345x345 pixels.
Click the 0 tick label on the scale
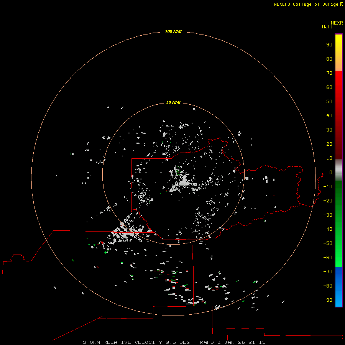click(x=331, y=172)
